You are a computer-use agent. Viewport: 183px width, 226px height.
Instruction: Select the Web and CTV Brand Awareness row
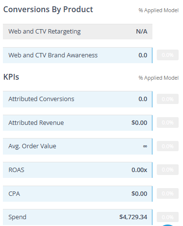coord(78,55)
